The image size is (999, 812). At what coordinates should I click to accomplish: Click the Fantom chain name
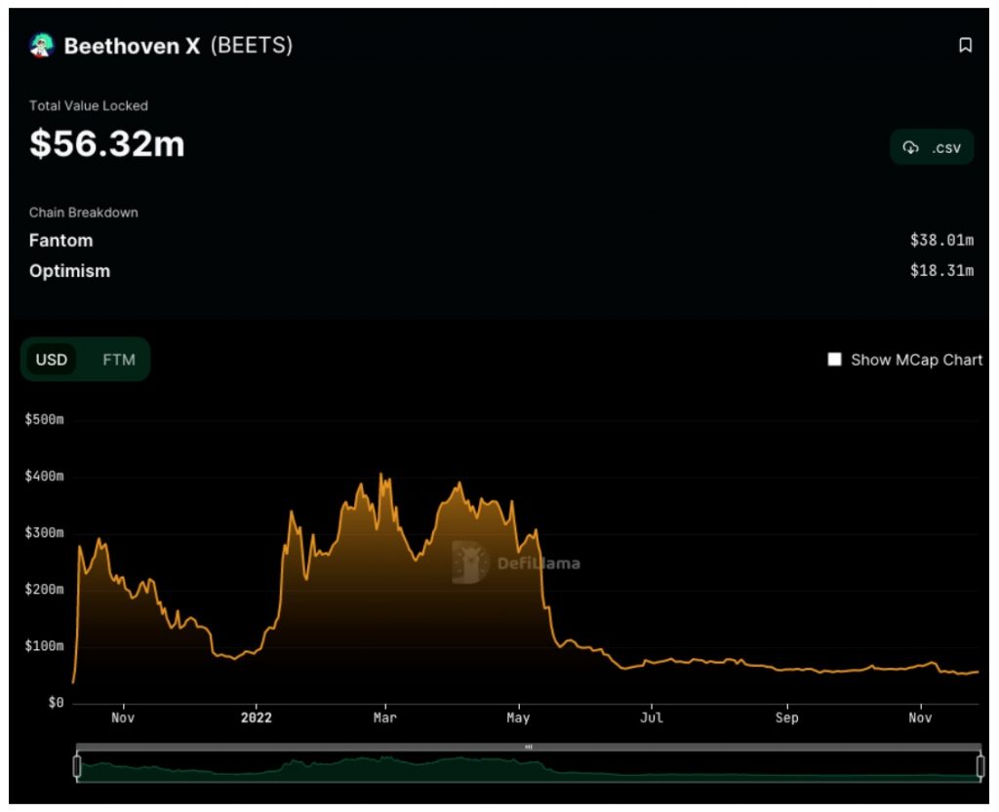[x=61, y=241]
